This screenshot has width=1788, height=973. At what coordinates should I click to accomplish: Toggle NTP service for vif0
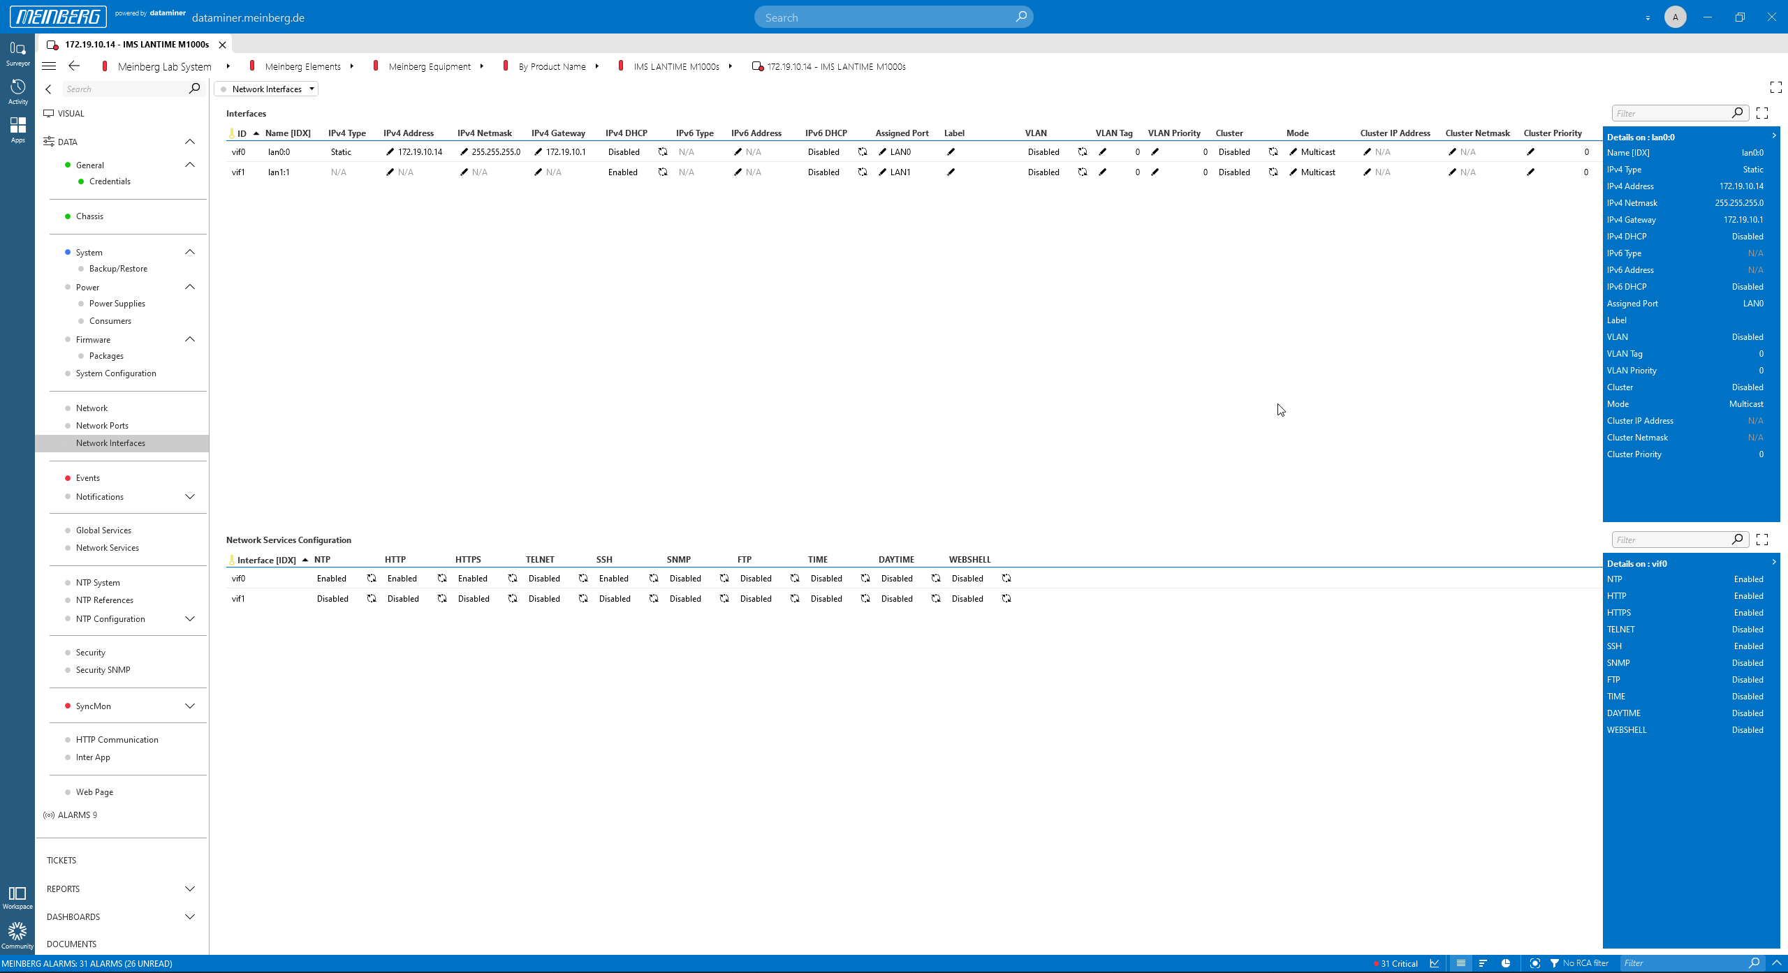click(x=372, y=578)
